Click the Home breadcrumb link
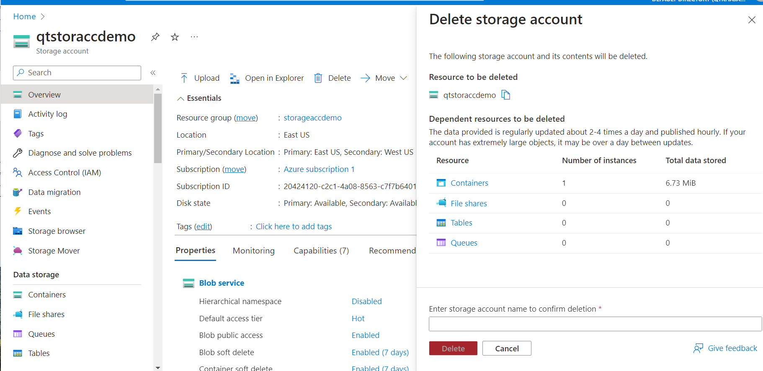This screenshot has height=371, width=763. tap(25, 17)
